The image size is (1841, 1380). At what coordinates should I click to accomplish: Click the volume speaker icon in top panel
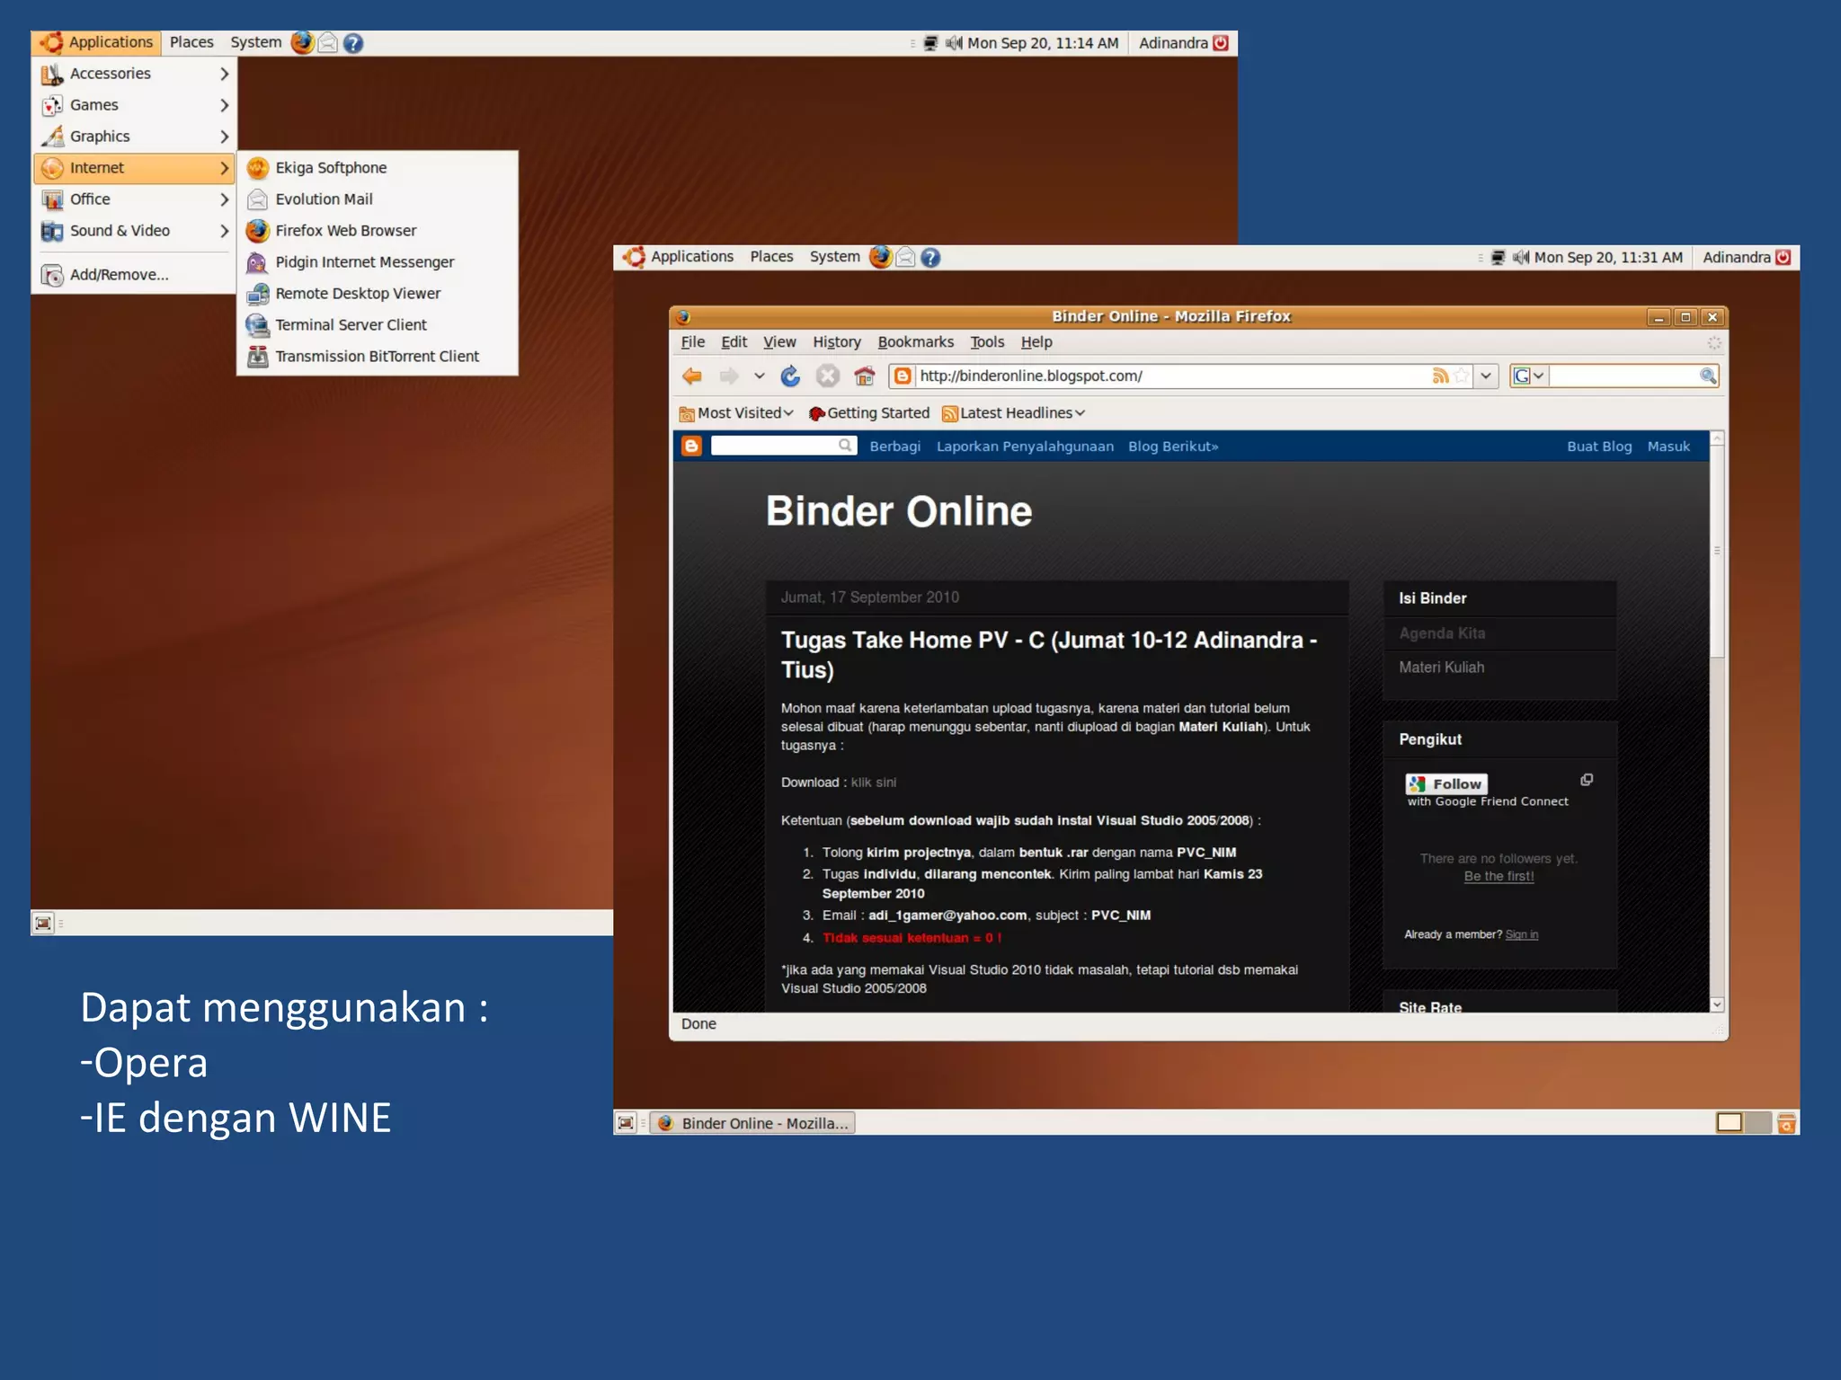[x=1520, y=258]
